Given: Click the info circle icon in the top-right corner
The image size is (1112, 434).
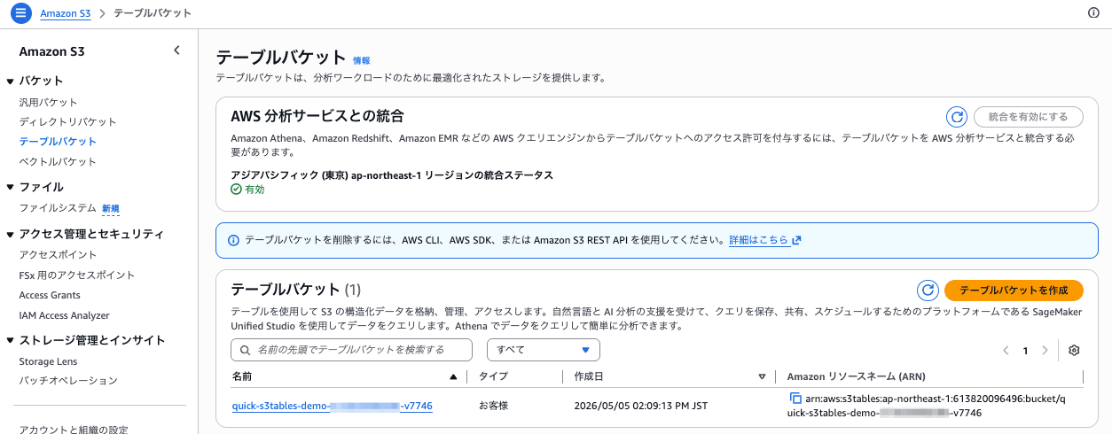Looking at the screenshot, I should point(1093,13).
